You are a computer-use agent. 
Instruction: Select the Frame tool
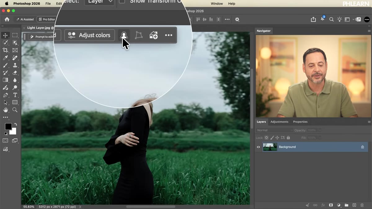[15, 50]
